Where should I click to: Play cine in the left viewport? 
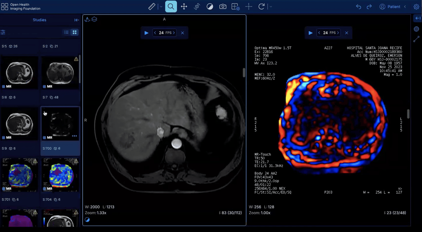(x=146, y=33)
